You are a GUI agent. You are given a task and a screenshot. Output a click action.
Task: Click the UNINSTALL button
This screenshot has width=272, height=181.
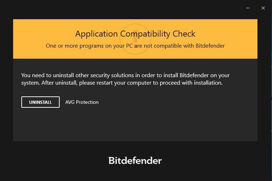click(40, 102)
